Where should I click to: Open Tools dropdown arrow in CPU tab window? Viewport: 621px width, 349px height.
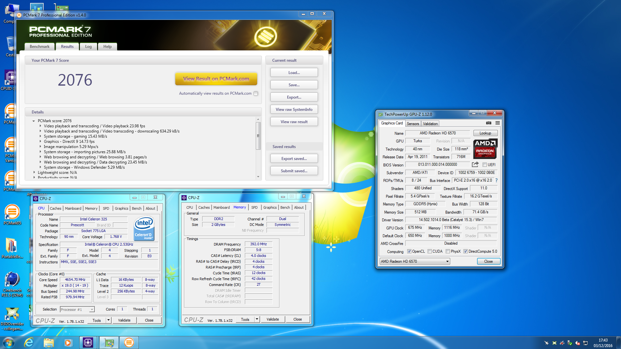108,320
